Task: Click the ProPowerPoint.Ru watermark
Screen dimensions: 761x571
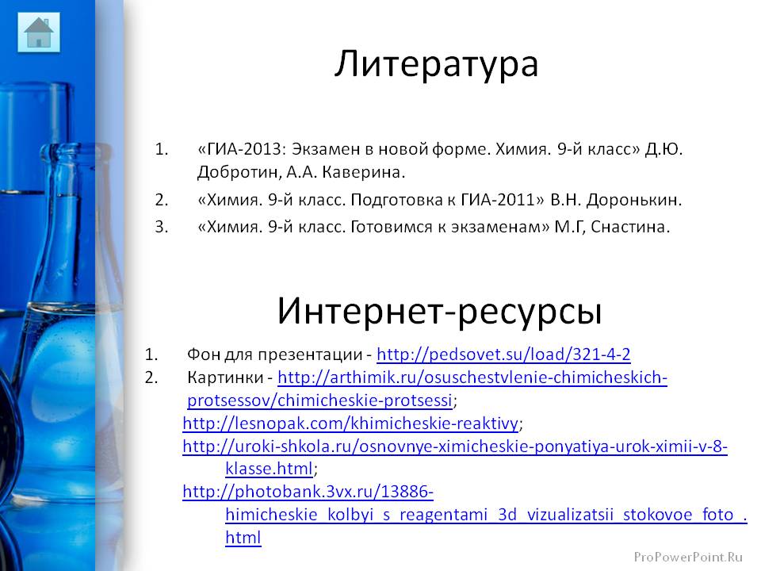Action: pyautogui.click(x=689, y=557)
